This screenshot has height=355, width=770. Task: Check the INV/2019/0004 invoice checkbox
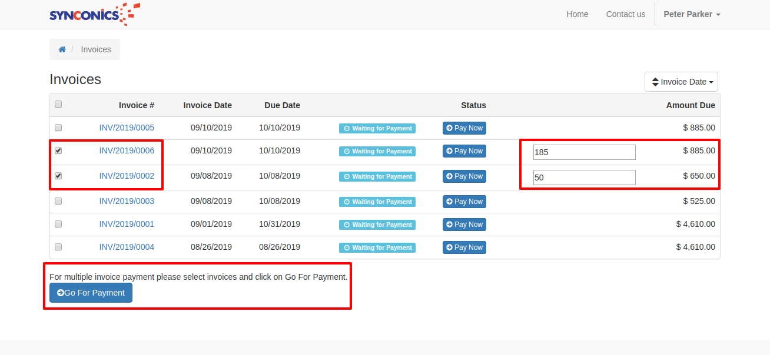coord(58,247)
